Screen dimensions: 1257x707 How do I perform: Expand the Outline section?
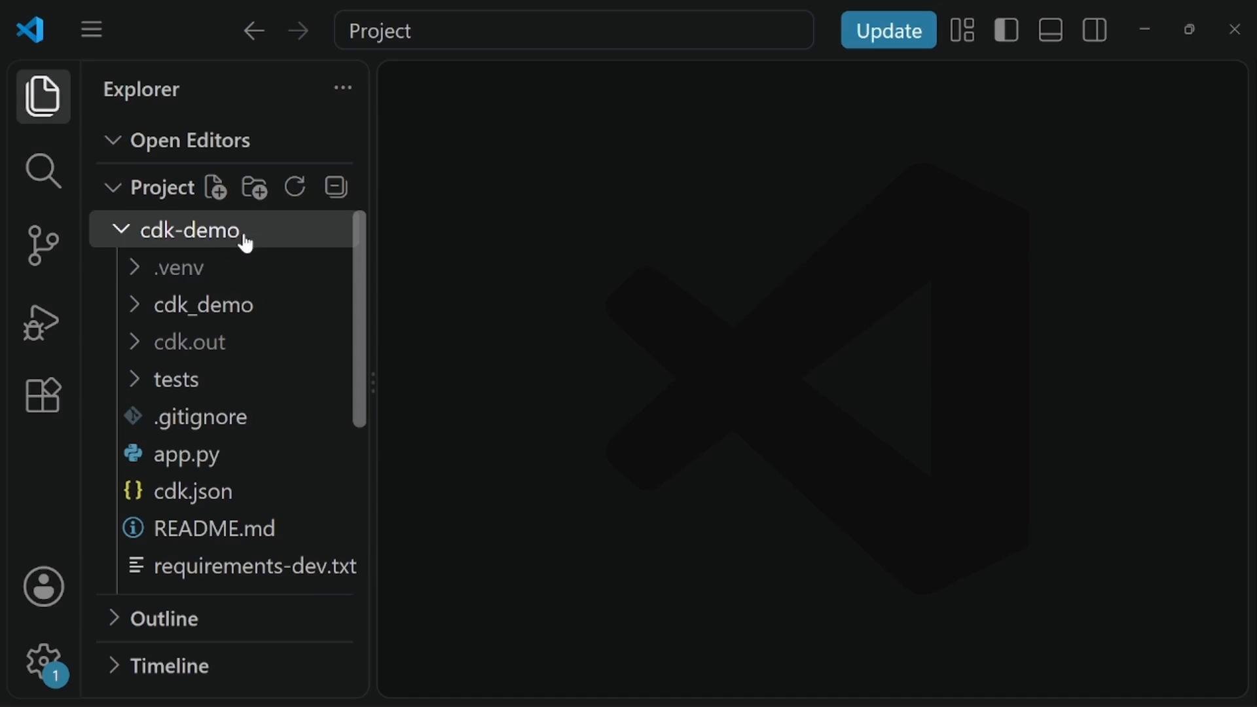click(x=225, y=619)
